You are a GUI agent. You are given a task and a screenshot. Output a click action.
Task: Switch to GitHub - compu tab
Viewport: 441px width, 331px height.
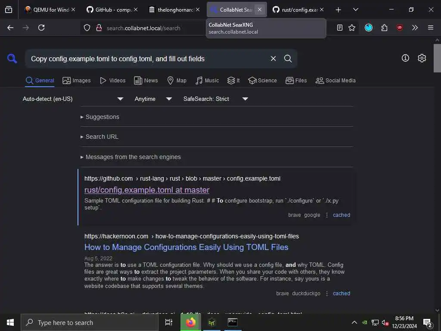click(x=112, y=9)
